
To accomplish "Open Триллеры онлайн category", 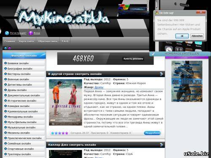I will [x=24, y=154].
